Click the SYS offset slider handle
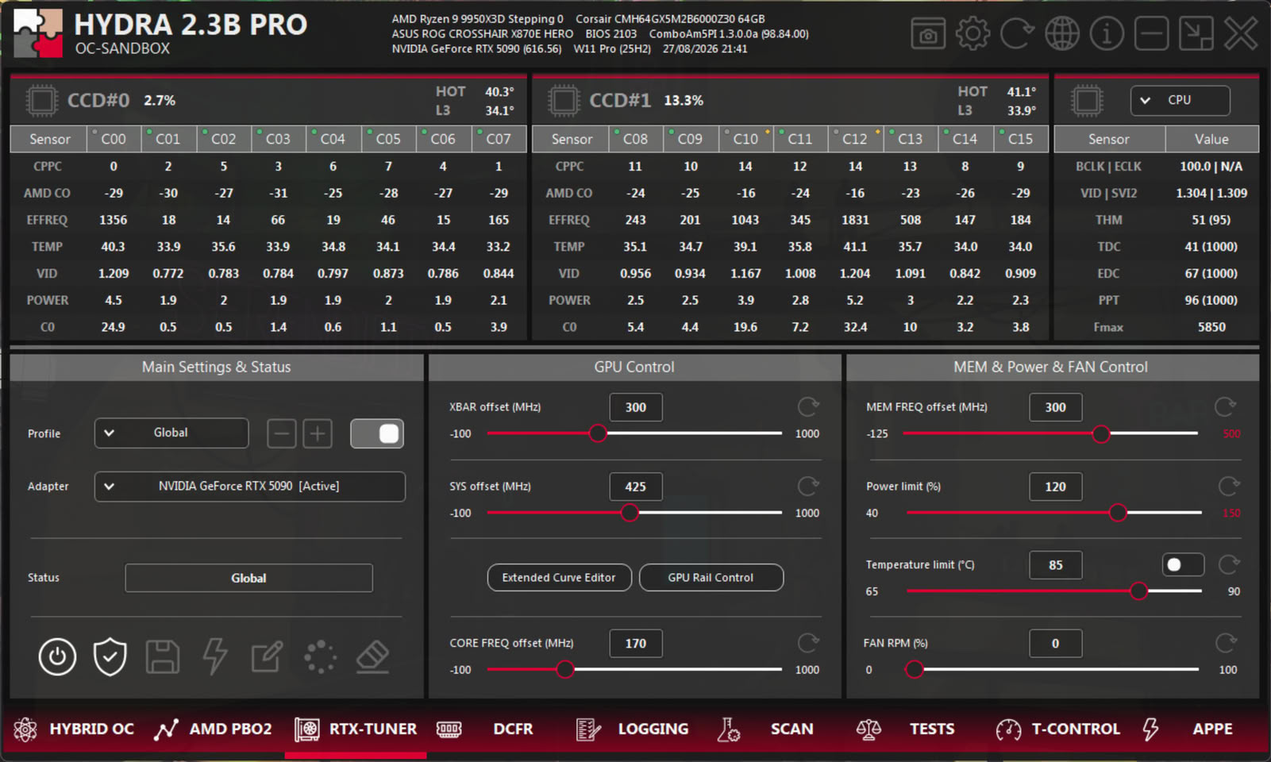The width and height of the screenshot is (1271, 762). [x=630, y=513]
